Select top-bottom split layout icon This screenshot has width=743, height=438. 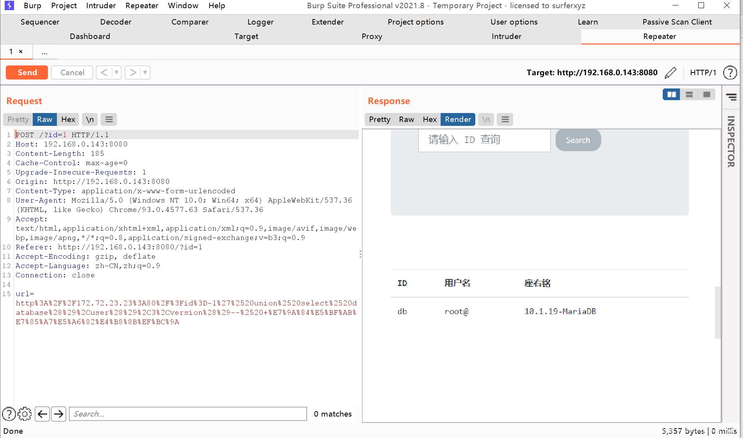point(689,94)
